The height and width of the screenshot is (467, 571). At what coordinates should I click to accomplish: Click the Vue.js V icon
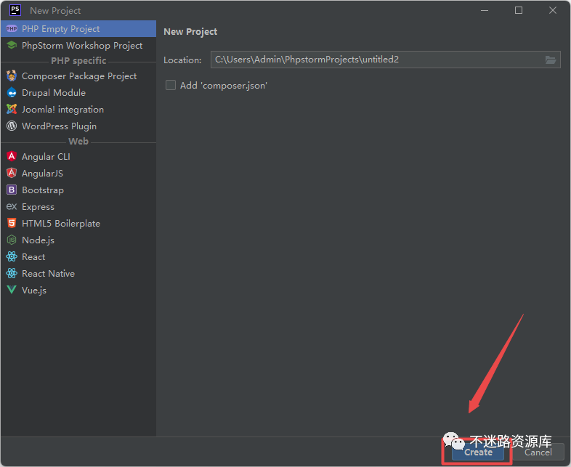12,290
